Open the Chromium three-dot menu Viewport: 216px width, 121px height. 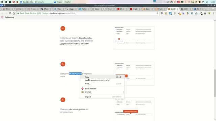pos(214,13)
